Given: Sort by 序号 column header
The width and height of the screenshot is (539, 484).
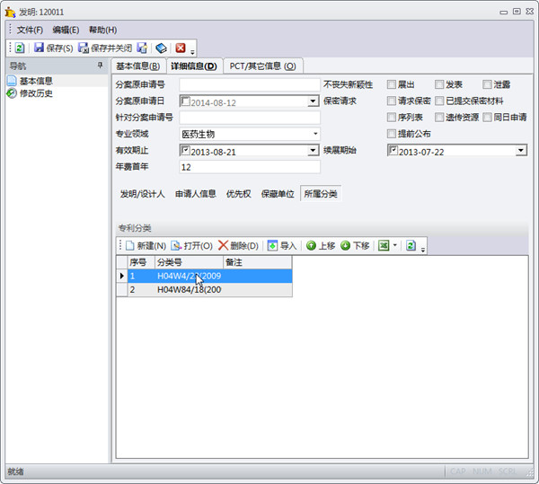Looking at the screenshot, I should click(141, 262).
